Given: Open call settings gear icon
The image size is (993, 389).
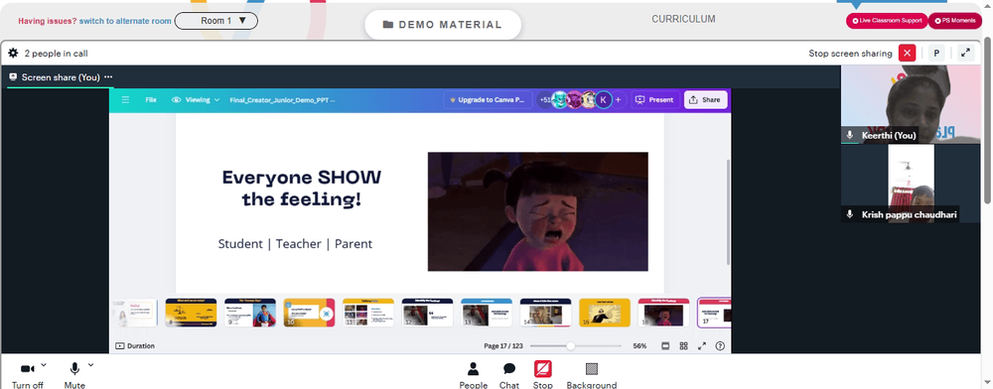Looking at the screenshot, I should tap(13, 54).
